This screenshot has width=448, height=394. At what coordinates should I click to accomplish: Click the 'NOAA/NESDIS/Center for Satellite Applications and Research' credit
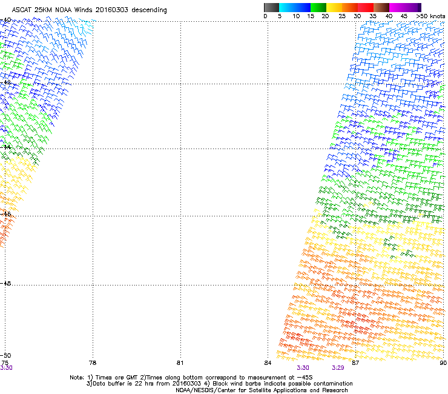coord(262,390)
